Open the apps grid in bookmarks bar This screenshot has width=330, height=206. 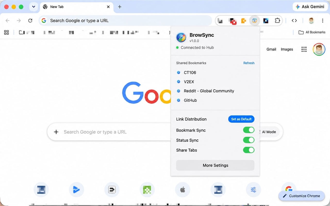(x=6, y=32)
